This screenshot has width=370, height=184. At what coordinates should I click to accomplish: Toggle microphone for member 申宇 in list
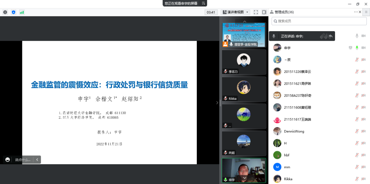pos(357,48)
